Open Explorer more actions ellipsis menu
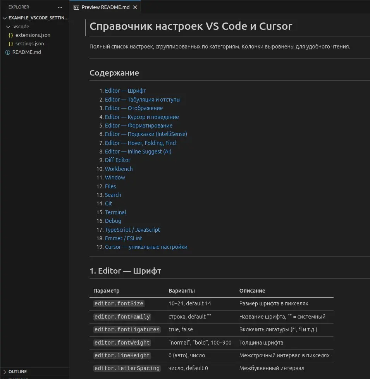370x379 pixels. tap(60, 7)
